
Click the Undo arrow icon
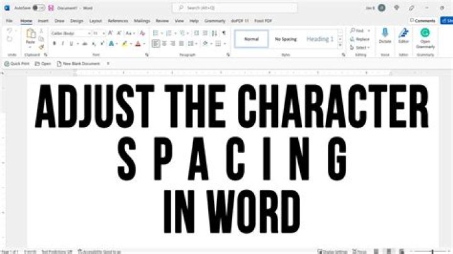(9, 31)
